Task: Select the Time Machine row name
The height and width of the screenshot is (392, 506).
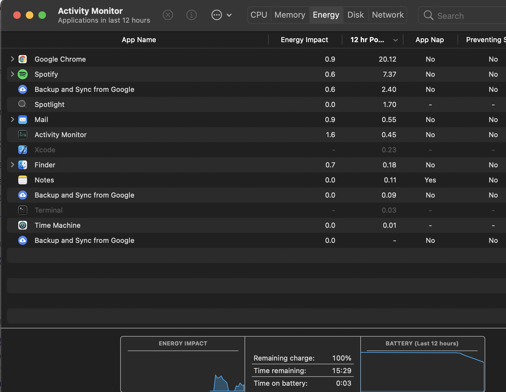Action: coord(58,225)
